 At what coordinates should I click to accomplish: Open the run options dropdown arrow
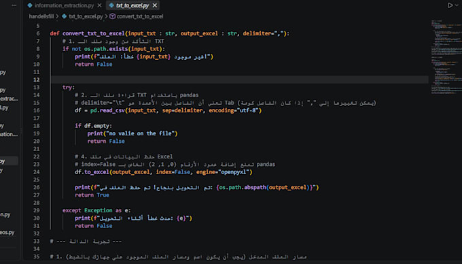457,5
